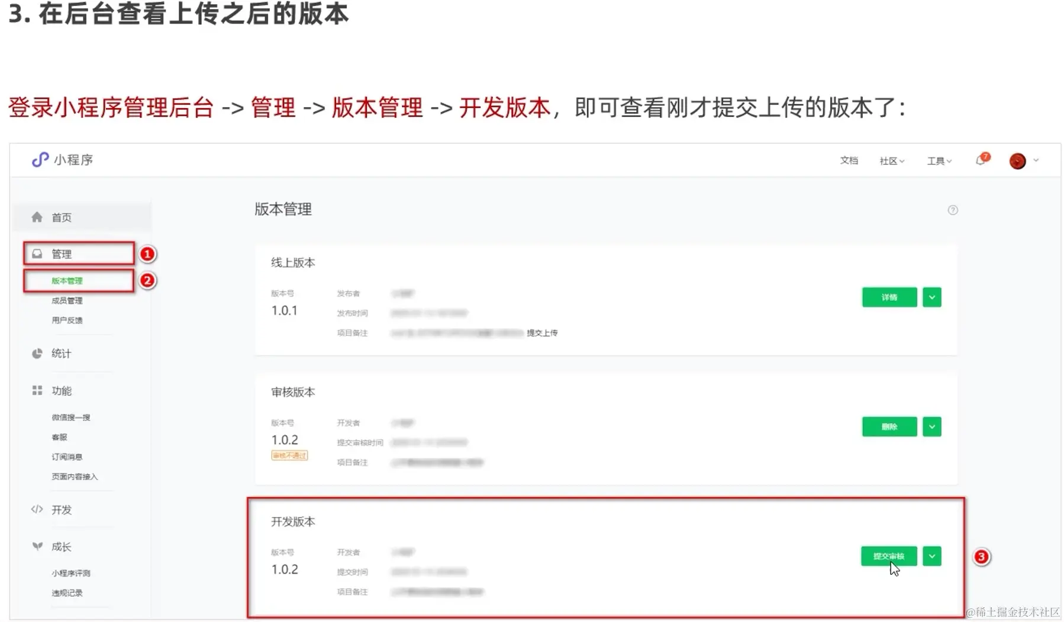Screen dimensions: 1064x622
Task: Open the help question mark icon
Action: pyautogui.click(x=953, y=210)
